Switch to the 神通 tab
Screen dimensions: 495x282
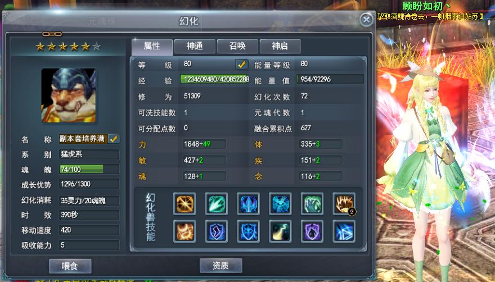tap(195, 47)
